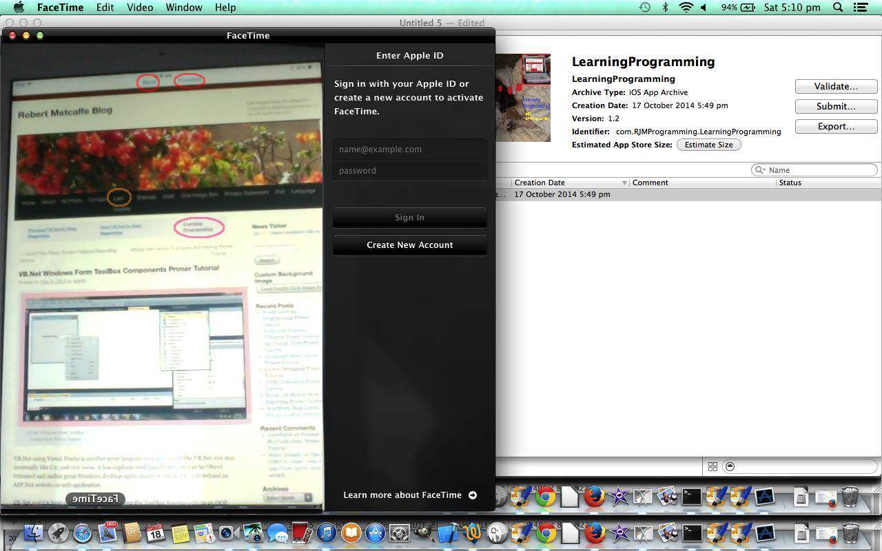Click the filter field in Organizer footer
Viewport: 882px width, 551px height.
click(x=801, y=466)
